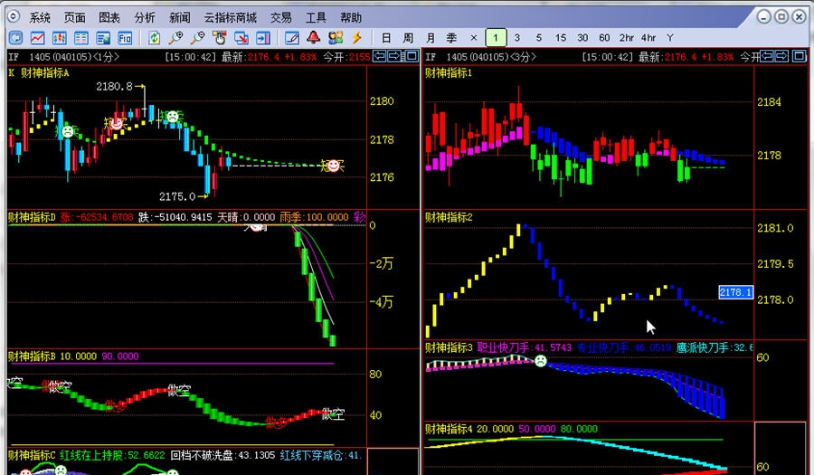
Task: Select the 1-minute period button
Action: click(x=496, y=38)
